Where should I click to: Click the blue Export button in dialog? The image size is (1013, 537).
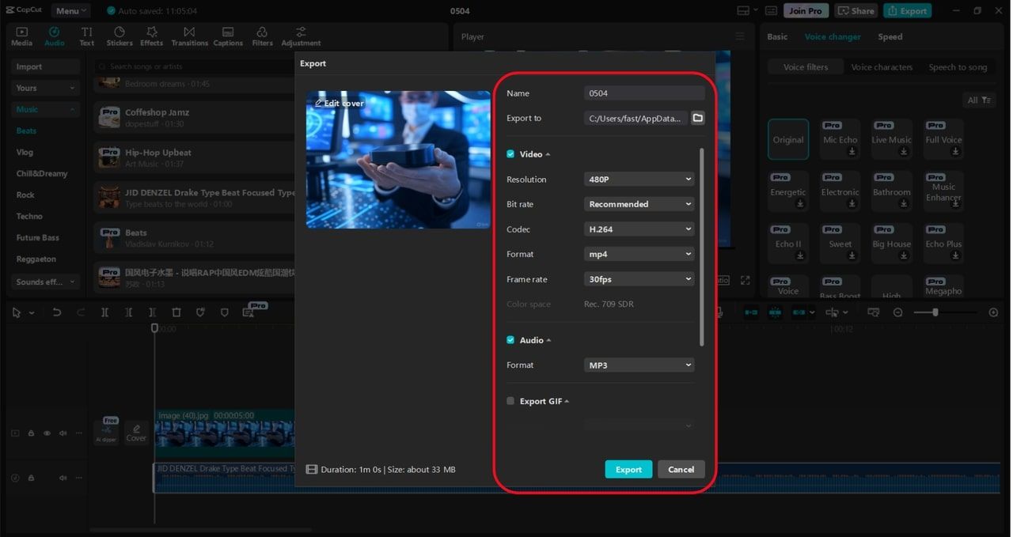pos(628,469)
